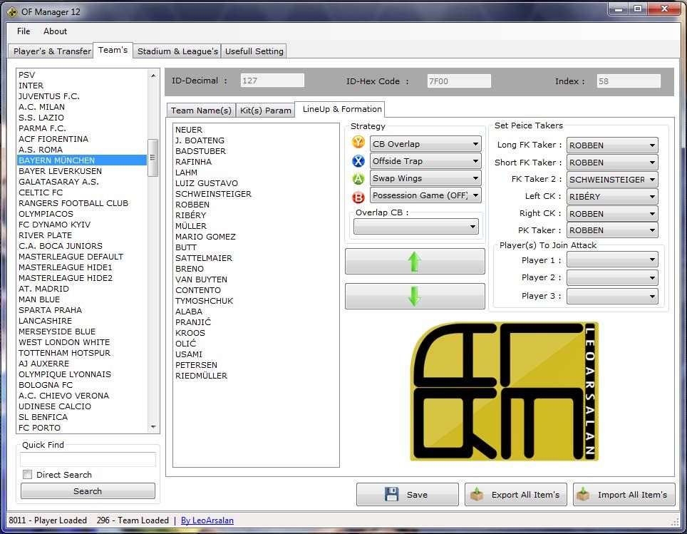The height and width of the screenshot is (534, 687).
Task: Select GALATASARAY A.S. in the team list
Action: click(x=58, y=182)
